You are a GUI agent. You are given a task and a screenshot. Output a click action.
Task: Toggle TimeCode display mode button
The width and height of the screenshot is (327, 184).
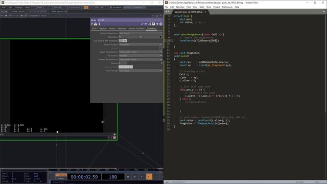tap(61, 175)
